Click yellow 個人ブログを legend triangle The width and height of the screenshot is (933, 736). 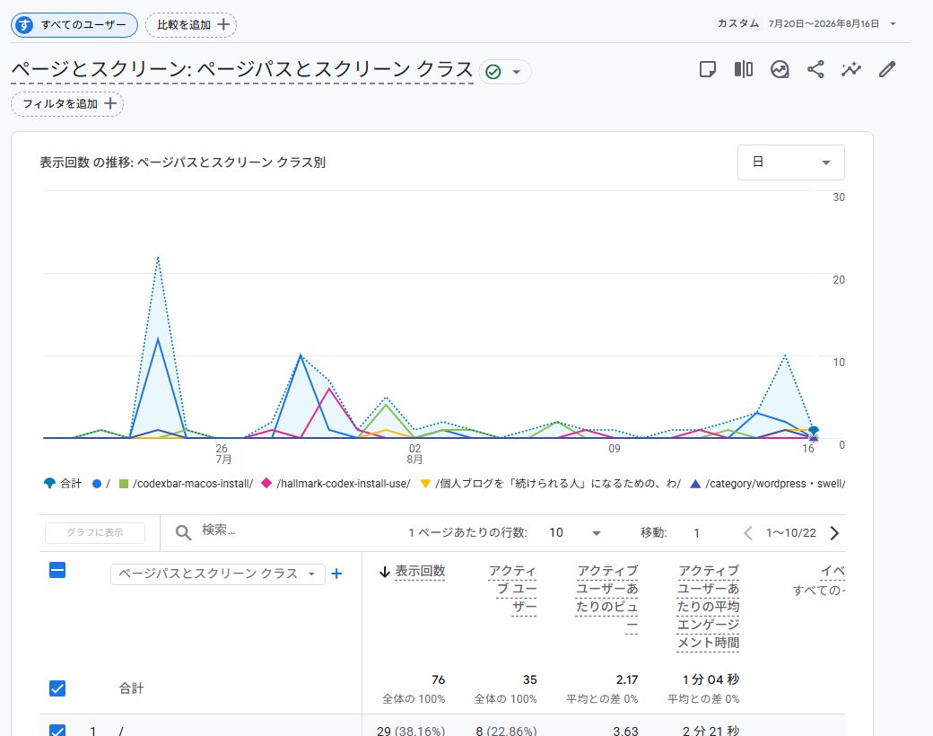pos(425,484)
